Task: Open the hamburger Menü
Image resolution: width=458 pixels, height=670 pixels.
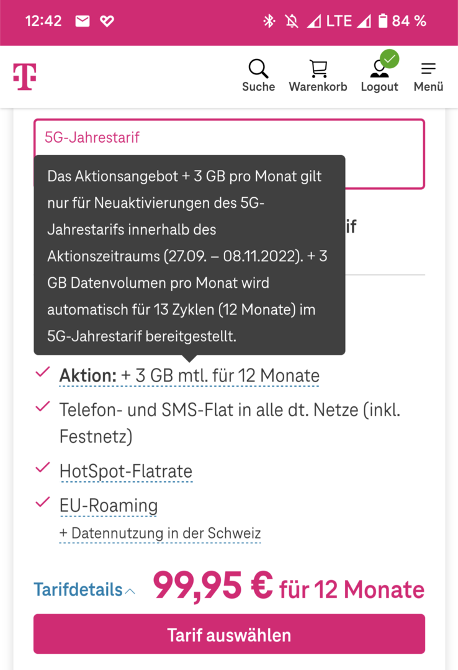Action: coord(428,69)
